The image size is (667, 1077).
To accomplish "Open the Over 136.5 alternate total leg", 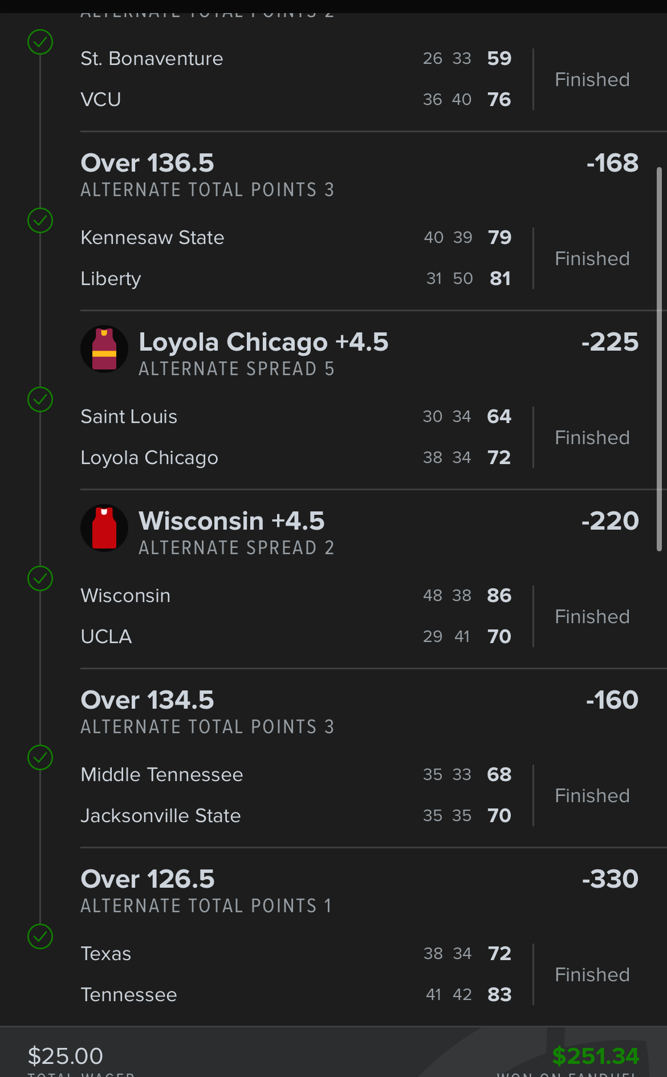I will click(147, 164).
